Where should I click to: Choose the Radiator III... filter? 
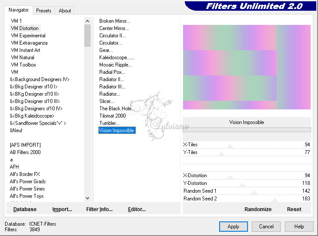(112, 87)
